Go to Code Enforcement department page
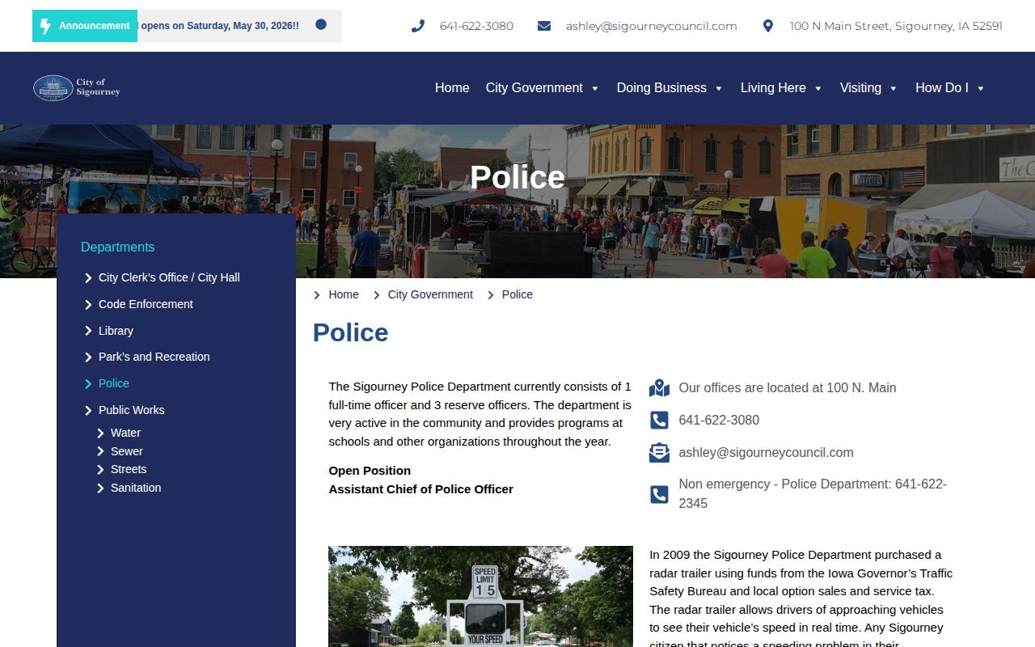The image size is (1035, 647). point(146,304)
